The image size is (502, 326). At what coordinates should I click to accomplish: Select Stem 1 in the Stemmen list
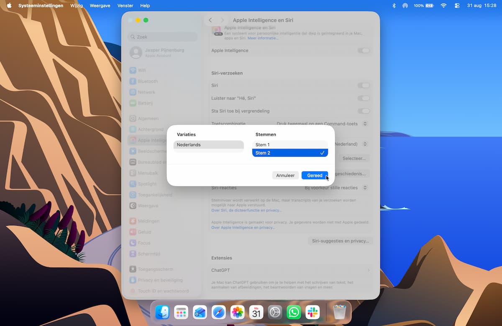(290, 145)
